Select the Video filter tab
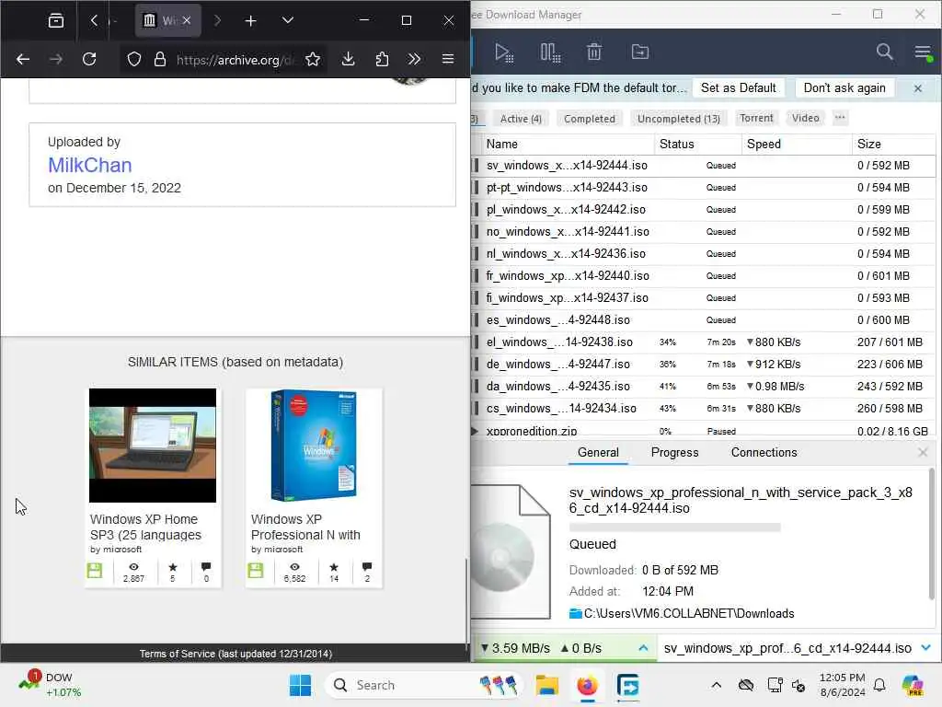 click(805, 118)
